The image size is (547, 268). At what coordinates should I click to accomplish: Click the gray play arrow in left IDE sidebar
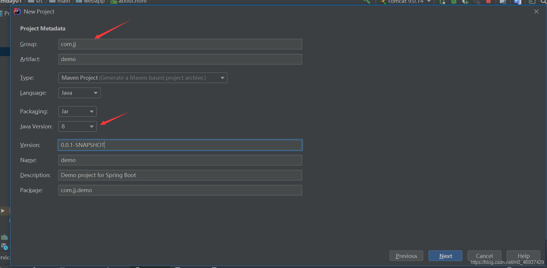click(x=3, y=211)
